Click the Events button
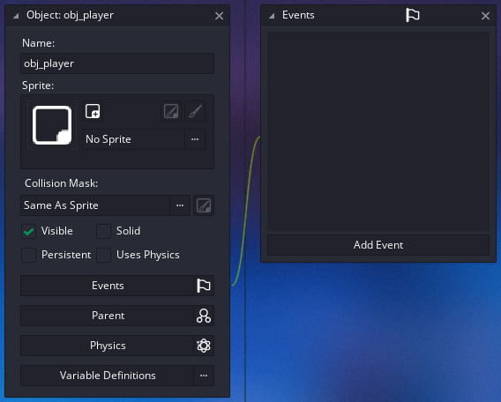Image resolution: width=501 pixels, height=402 pixels. pos(108,286)
